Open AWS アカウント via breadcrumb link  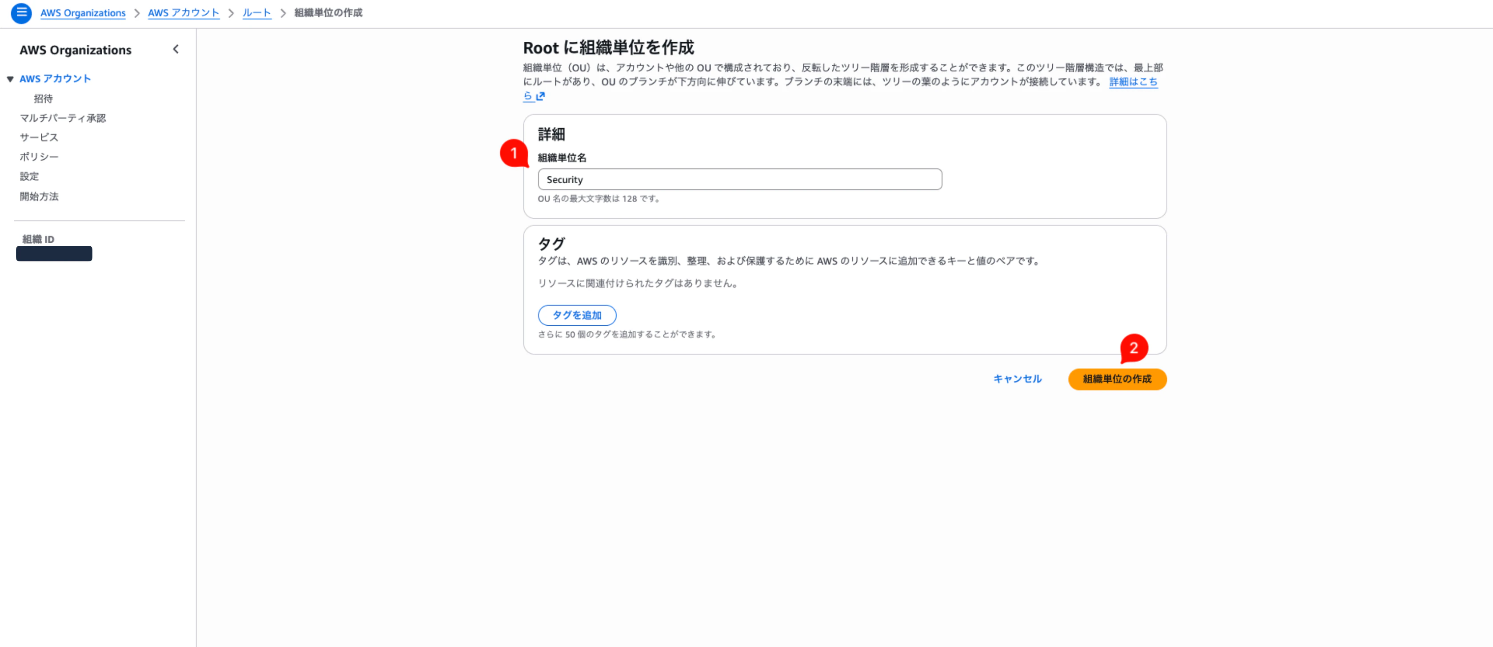[x=184, y=13]
